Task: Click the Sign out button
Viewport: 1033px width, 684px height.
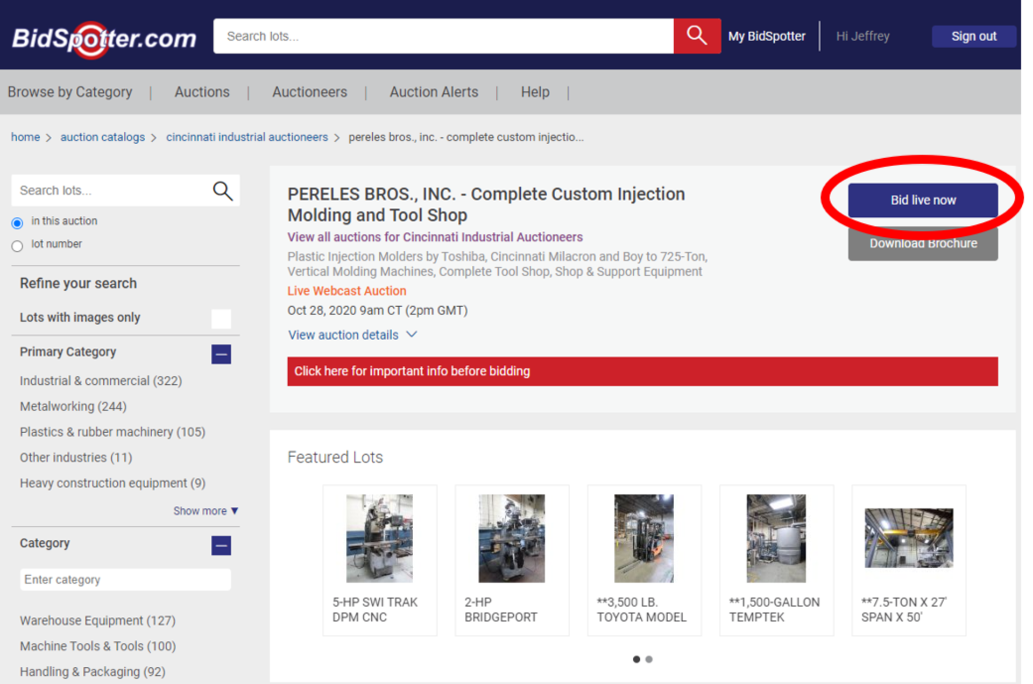Action: point(974,36)
